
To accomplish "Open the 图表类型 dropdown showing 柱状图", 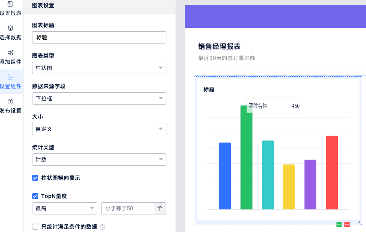I will coord(99,68).
